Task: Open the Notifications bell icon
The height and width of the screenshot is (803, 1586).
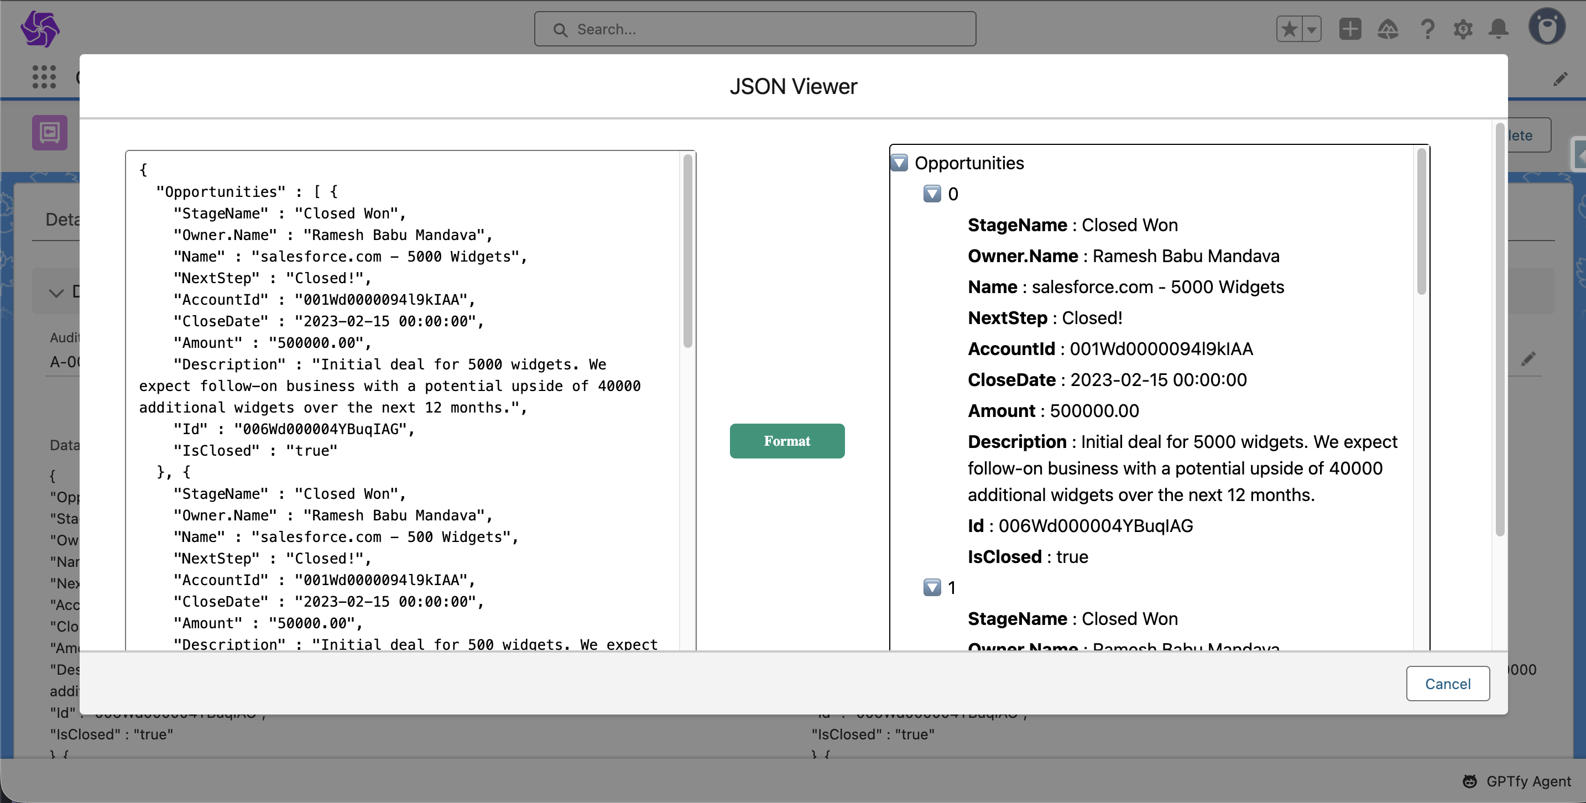Action: point(1499,29)
